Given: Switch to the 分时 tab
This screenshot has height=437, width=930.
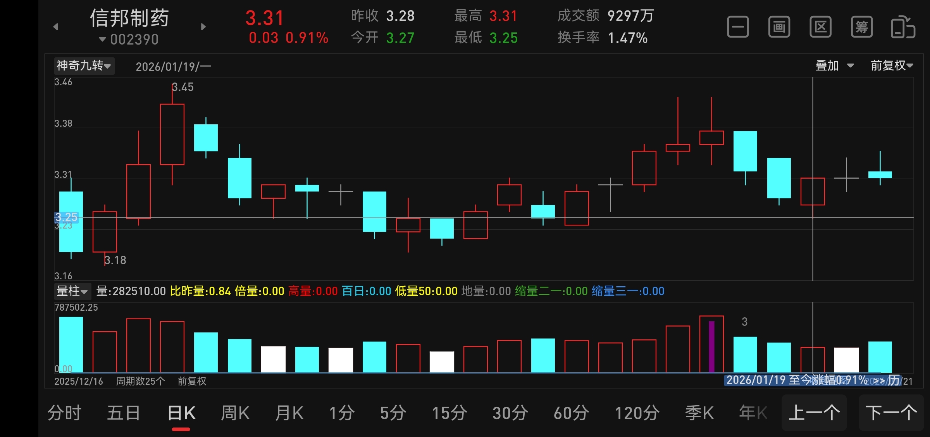Looking at the screenshot, I should (x=64, y=413).
